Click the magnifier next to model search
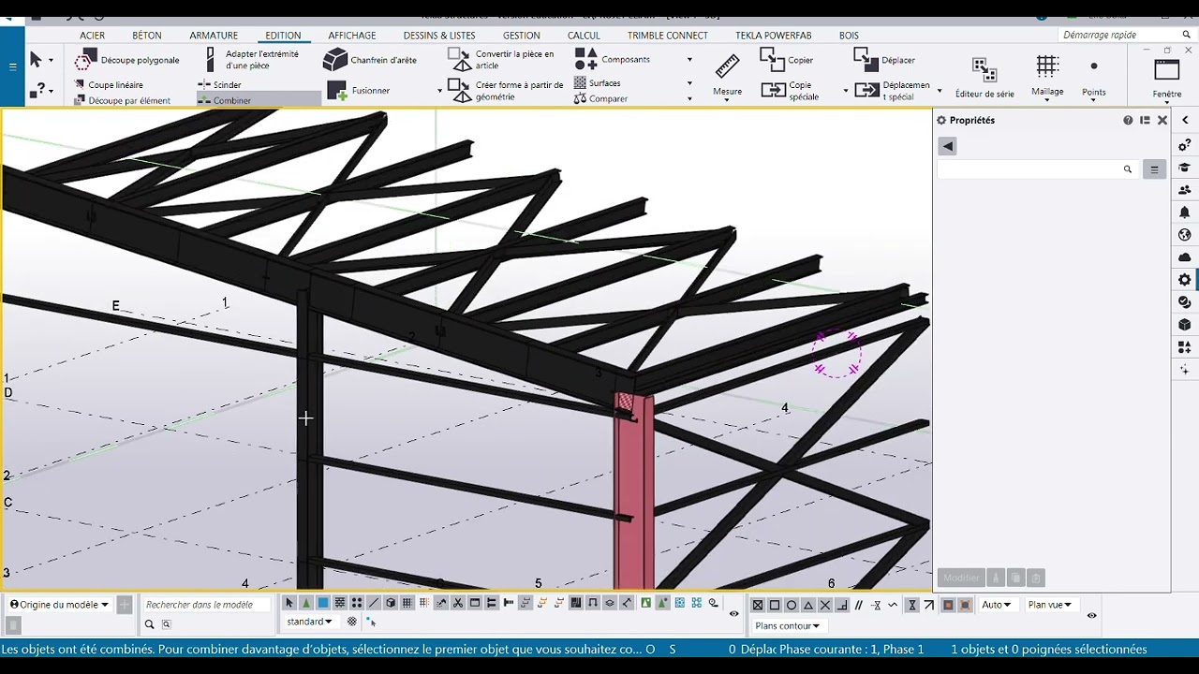This screenshot has height=674, width=1199. click(x=149, y=624)
